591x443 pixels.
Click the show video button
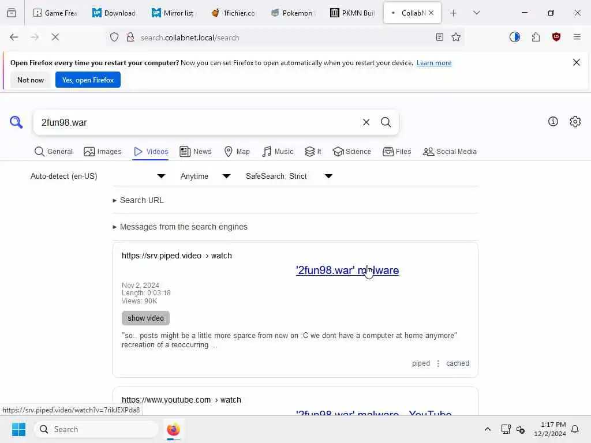145,318
